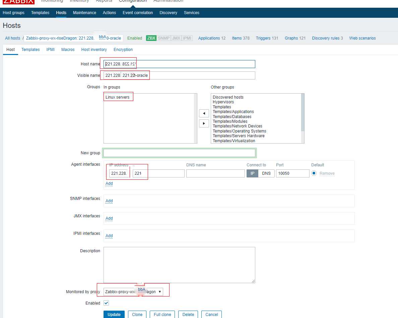Switch Connect to option to IP
This screenshot has height=318, width=398.
pyautogui.click(x=252, y=173)
